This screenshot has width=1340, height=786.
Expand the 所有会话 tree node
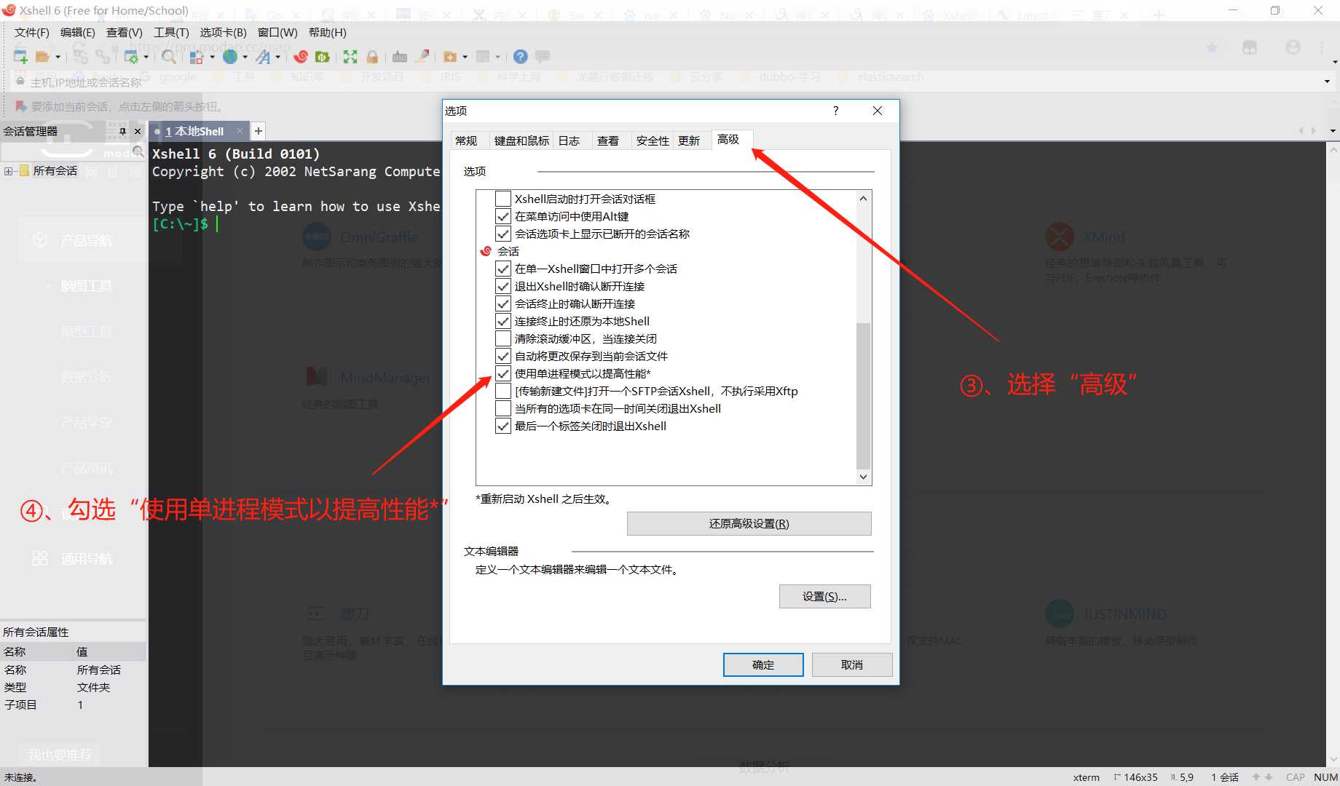(x=8, y=171)
